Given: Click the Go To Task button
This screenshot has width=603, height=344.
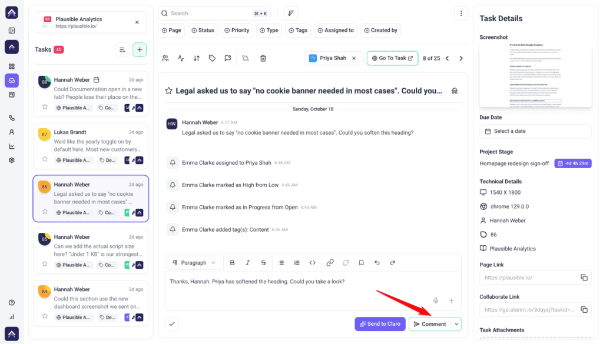Looking at the screenshot, I should (392, 58).
